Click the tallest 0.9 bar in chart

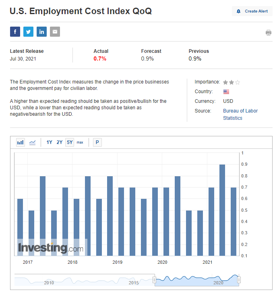(x=222, y=210)
